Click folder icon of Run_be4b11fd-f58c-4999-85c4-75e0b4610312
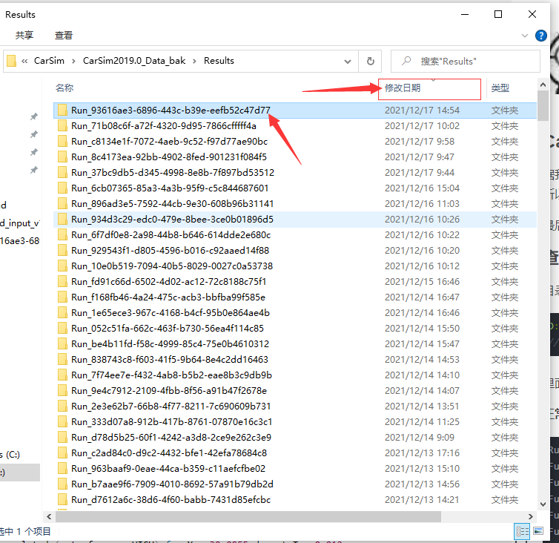This screenshot has height=543, width=559. [62, 344]
